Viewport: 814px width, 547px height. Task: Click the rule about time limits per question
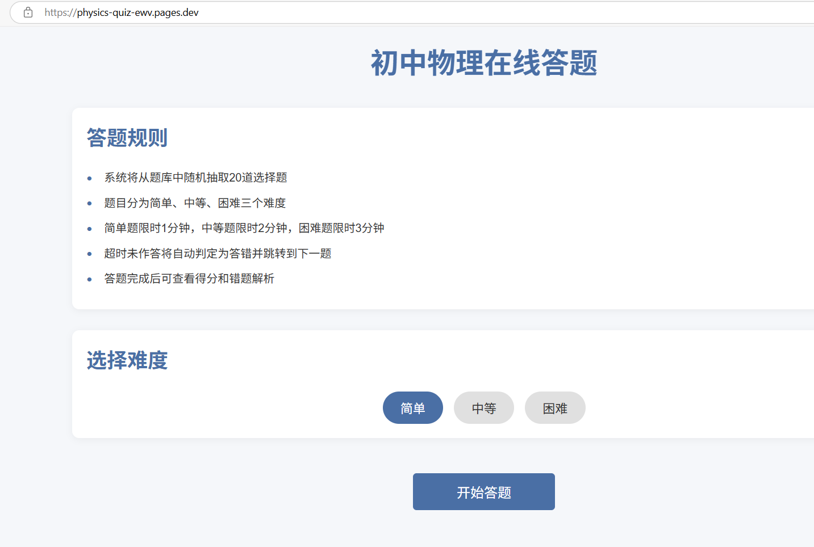tap(244, 228)
